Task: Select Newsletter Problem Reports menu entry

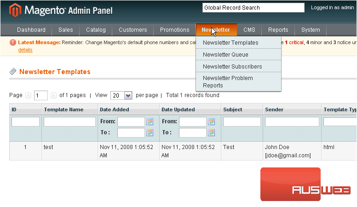Action: click(x=238, y=82)
